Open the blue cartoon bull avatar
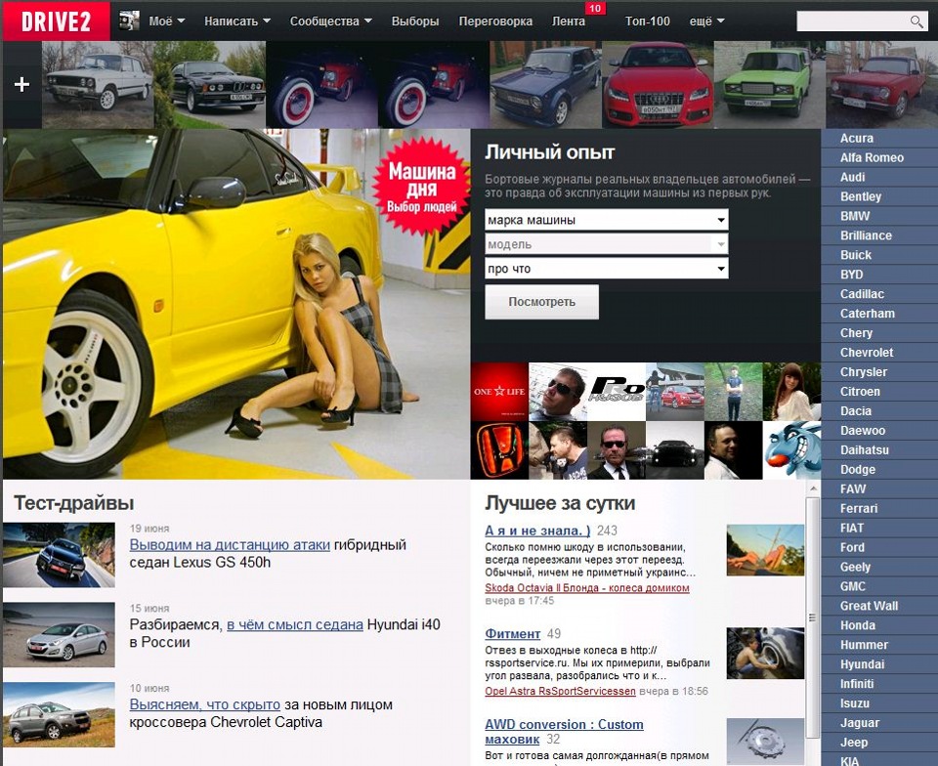 pyautogui.click(x=791, y=450)
